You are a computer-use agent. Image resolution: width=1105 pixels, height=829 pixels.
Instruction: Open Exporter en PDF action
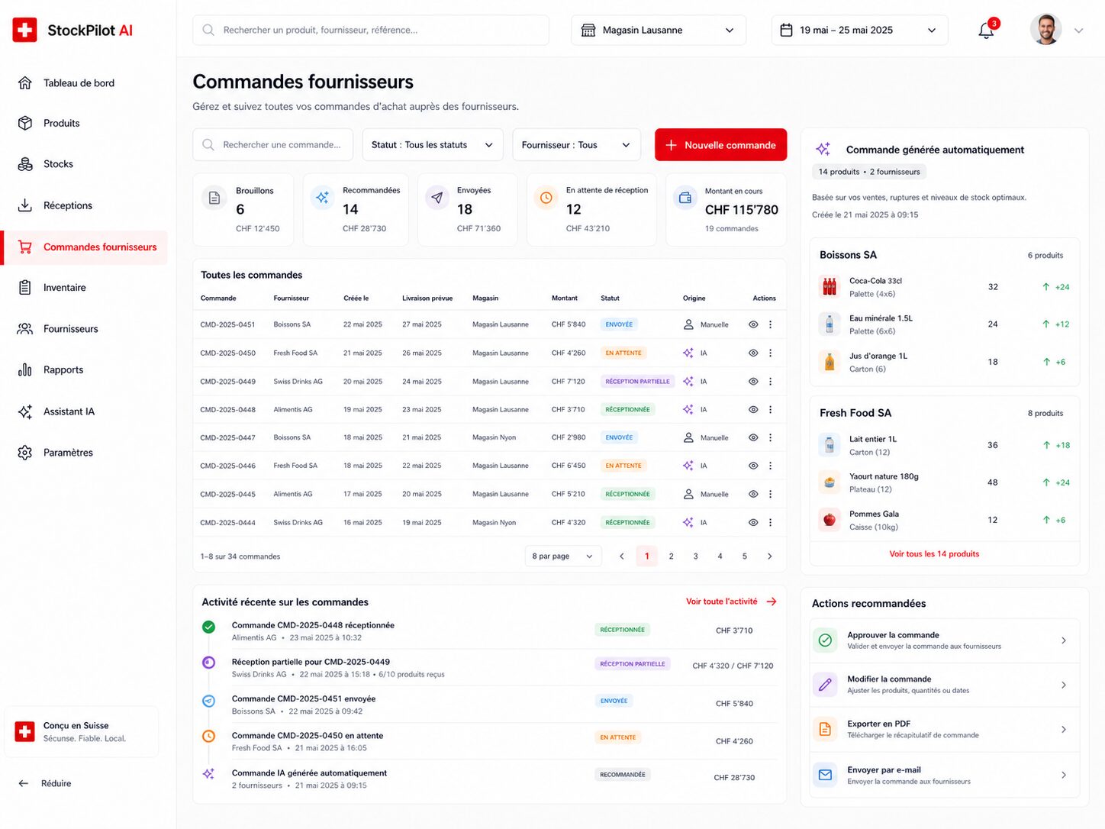pos(945,729)
